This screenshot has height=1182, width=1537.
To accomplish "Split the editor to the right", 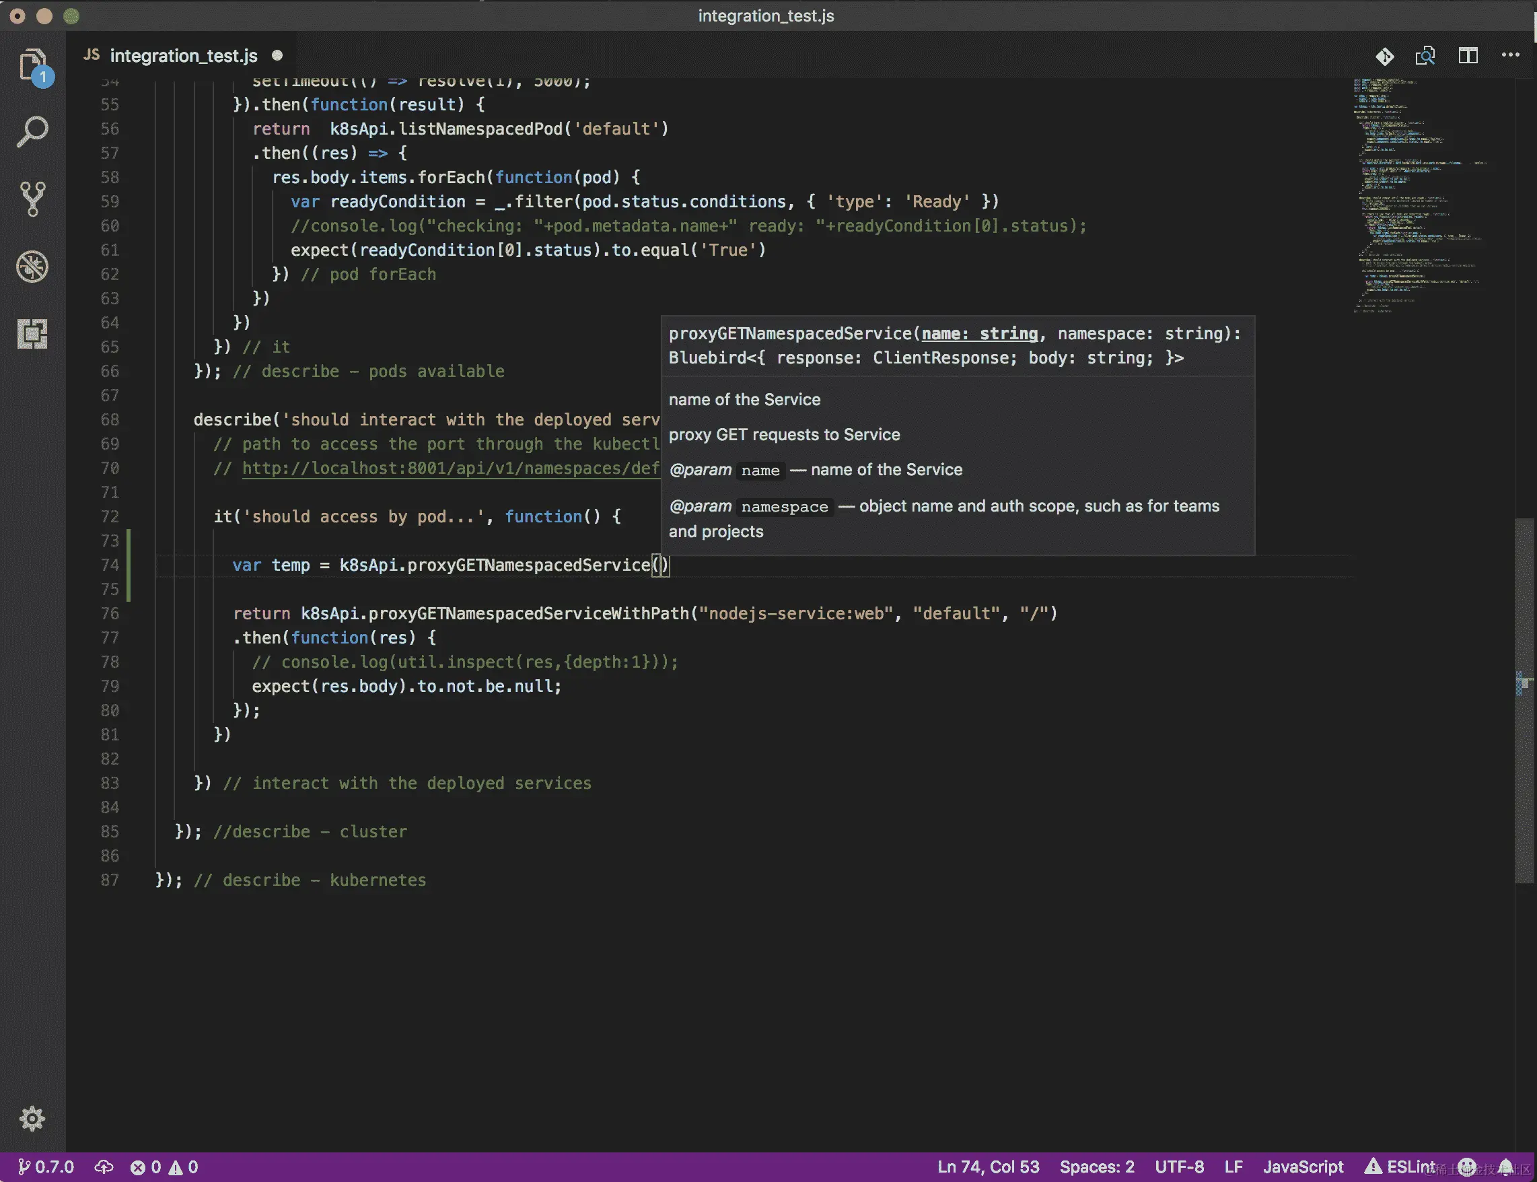I will pos(1468,56).
